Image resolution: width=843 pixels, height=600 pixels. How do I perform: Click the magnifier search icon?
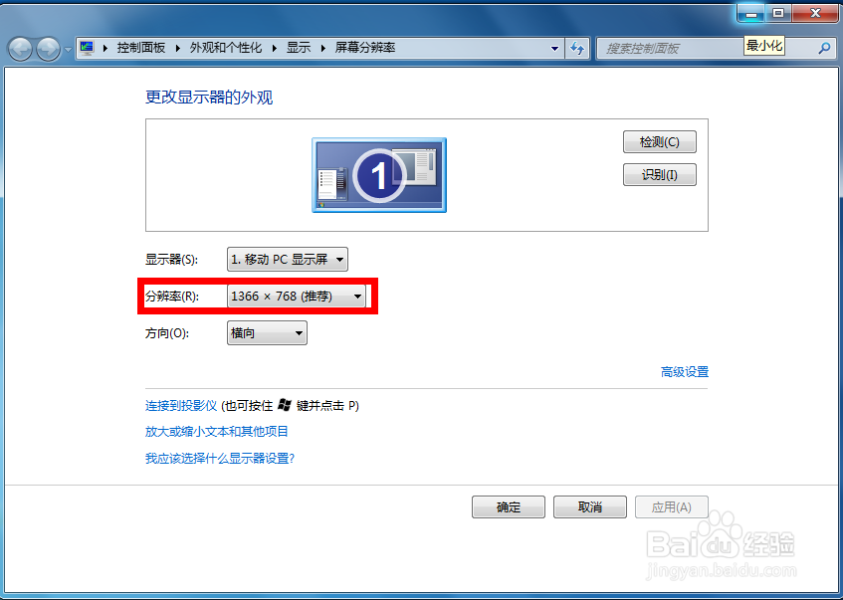click(824, 49)
